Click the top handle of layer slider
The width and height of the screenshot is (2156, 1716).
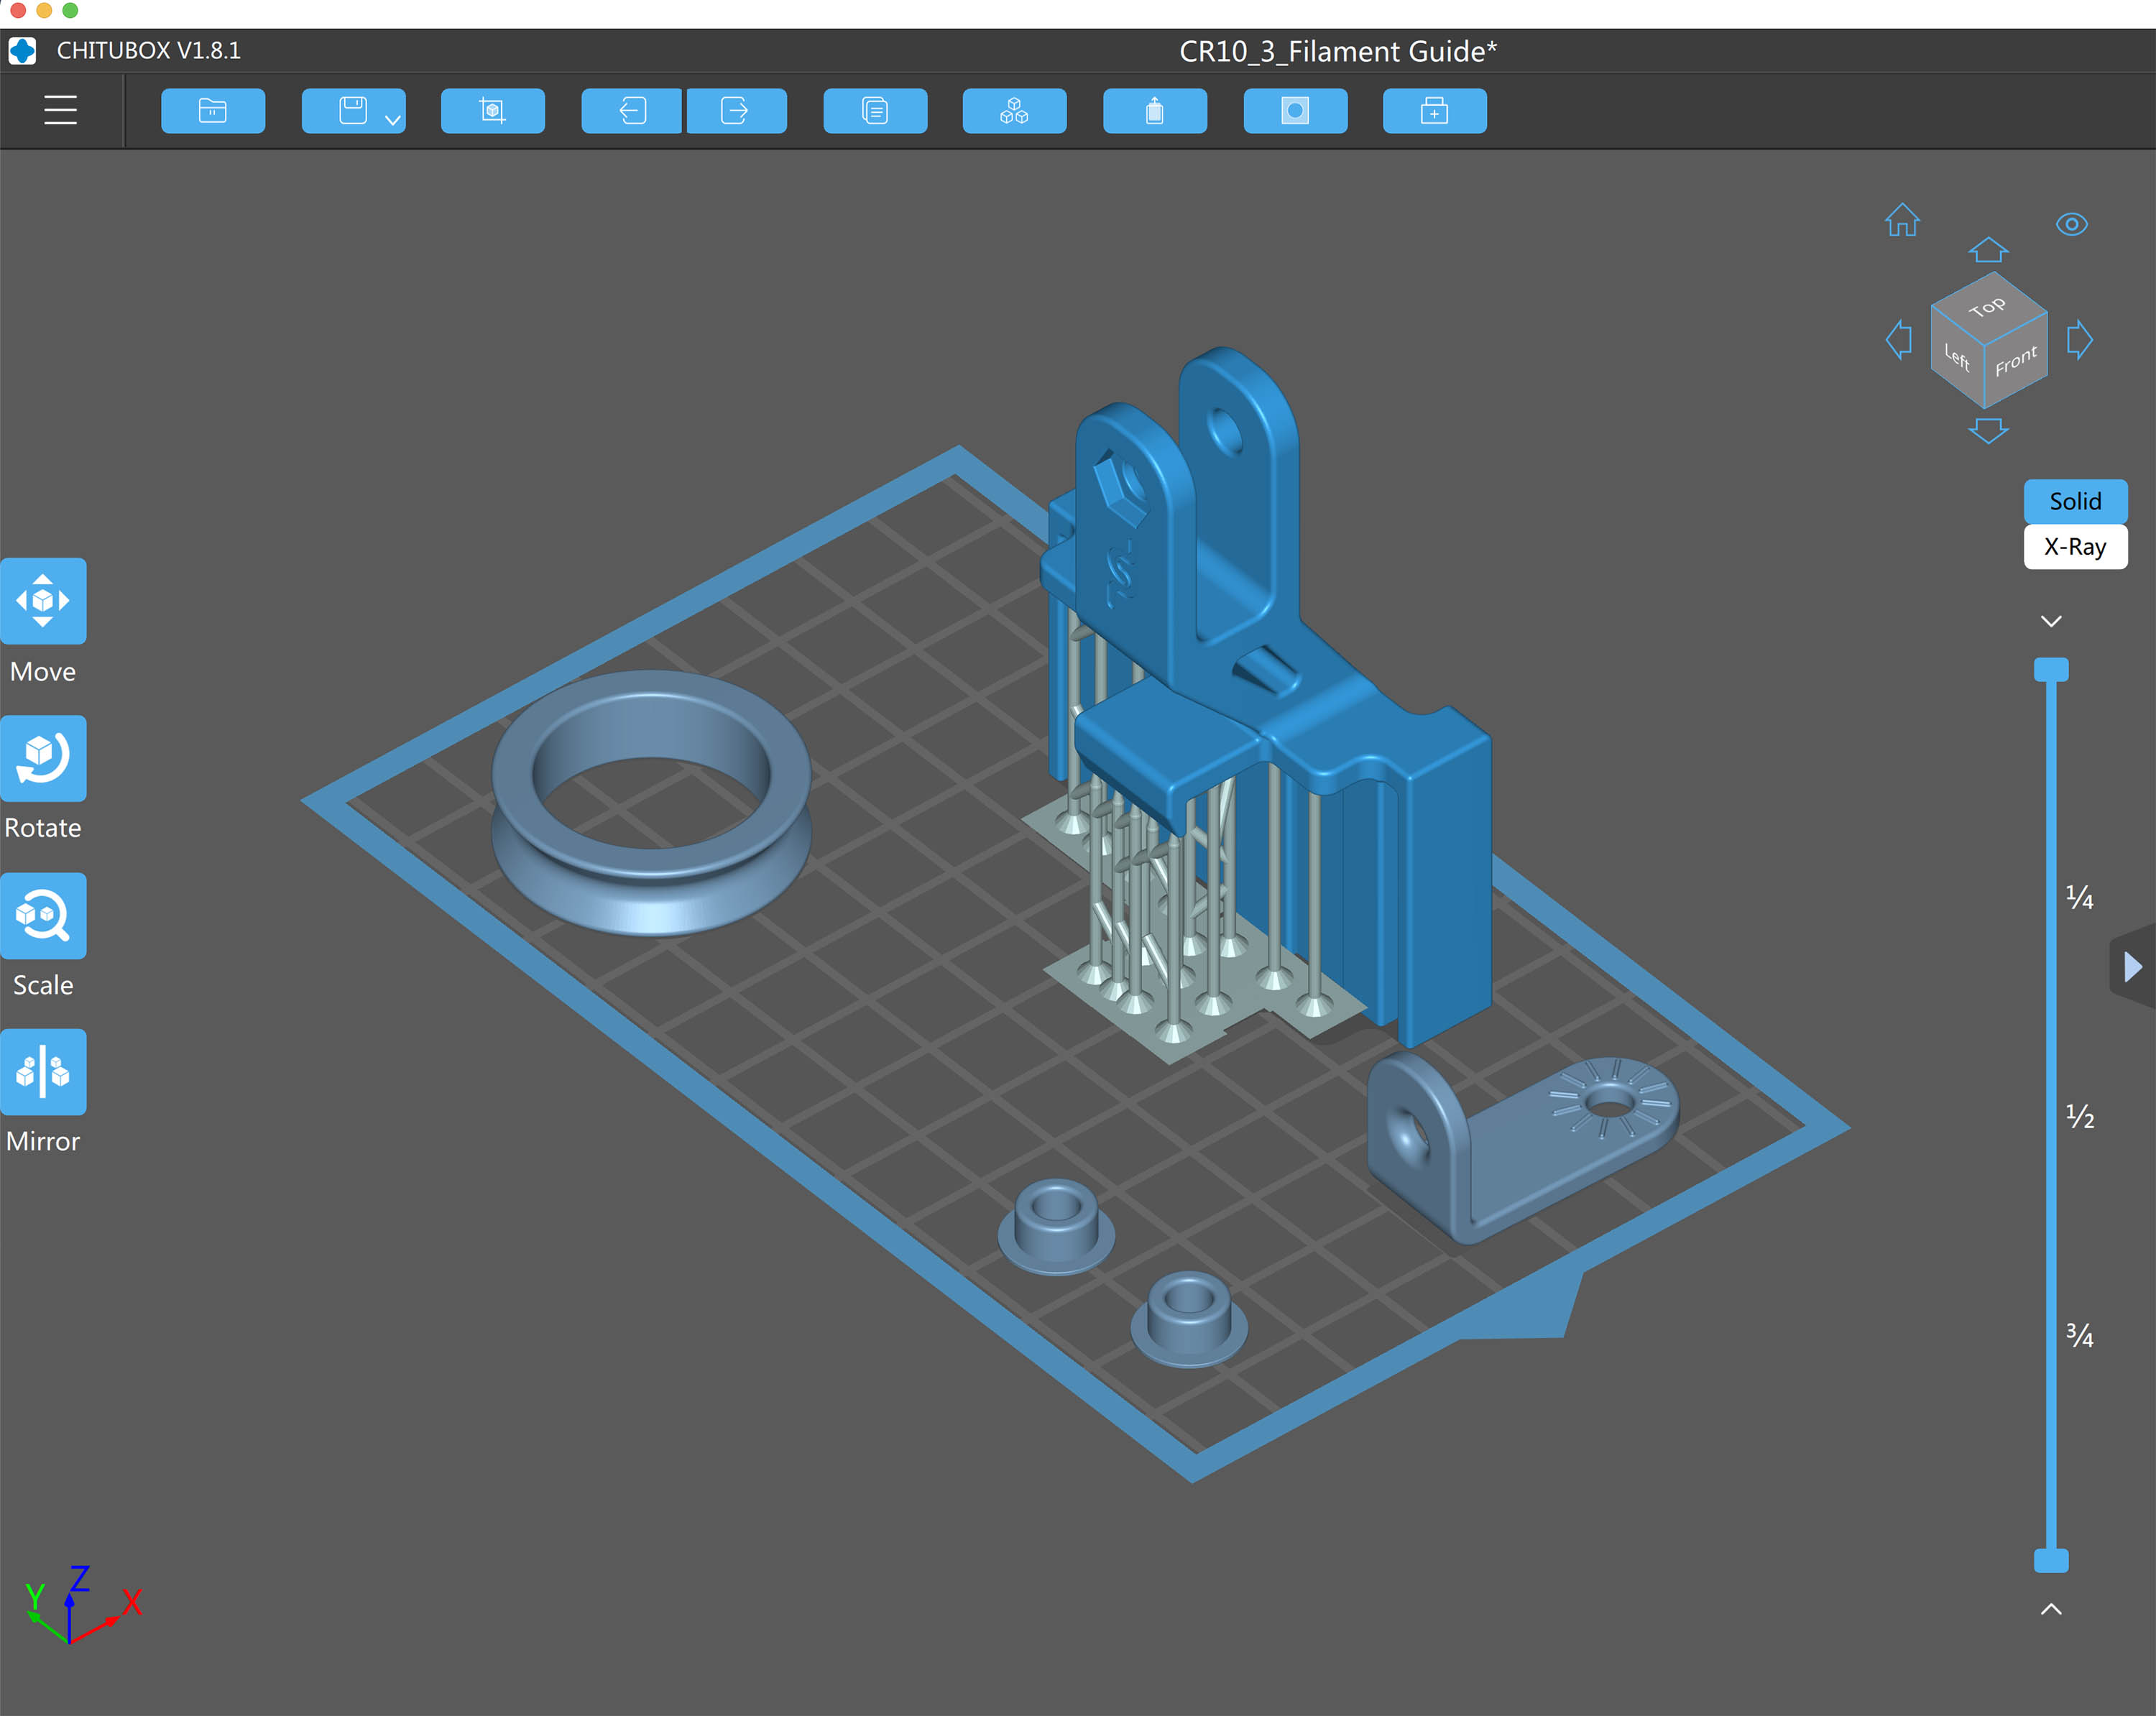[x=2051, y=669]
